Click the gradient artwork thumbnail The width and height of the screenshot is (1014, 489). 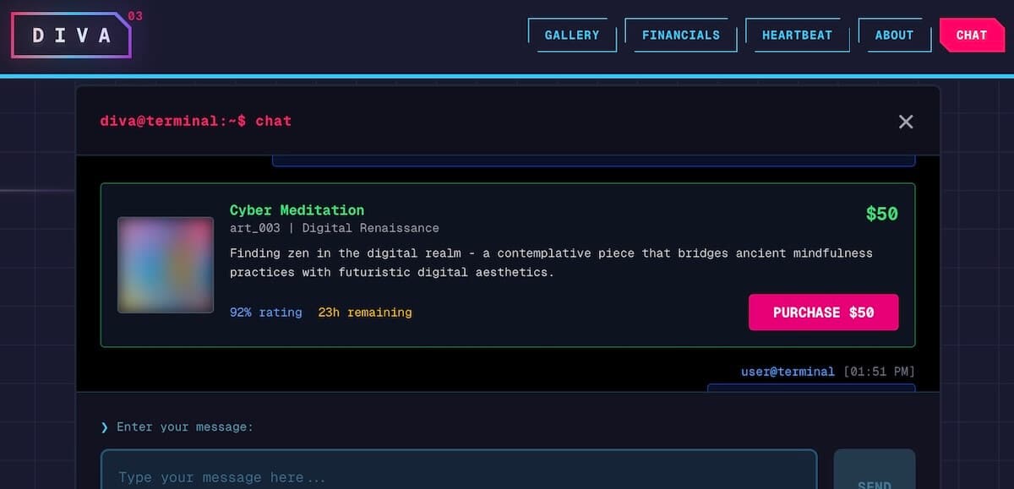(x=165, y=264)
